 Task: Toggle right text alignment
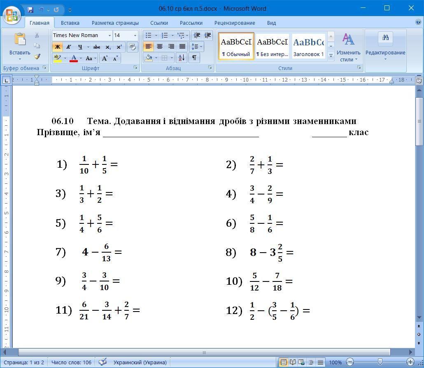171,47
